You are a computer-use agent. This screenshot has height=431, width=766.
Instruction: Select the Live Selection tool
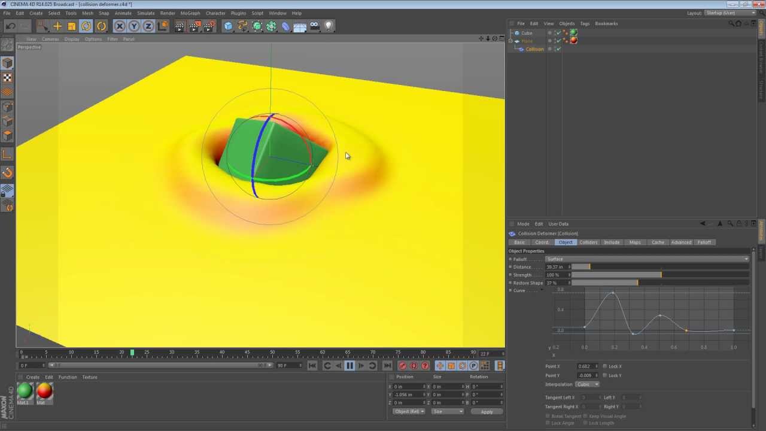click(x=42, y=26)
